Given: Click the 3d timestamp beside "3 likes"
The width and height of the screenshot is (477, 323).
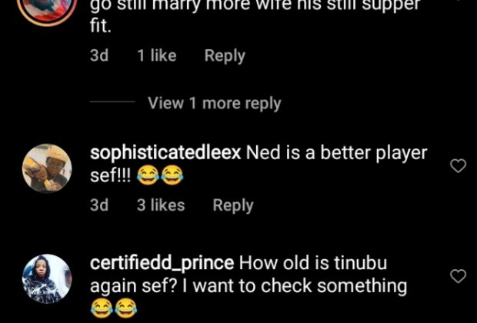Looking at the screenshot, I should point(99,205).
